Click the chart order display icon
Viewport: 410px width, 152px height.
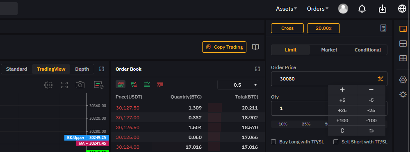pyautogui.click(x=98, y=85)
